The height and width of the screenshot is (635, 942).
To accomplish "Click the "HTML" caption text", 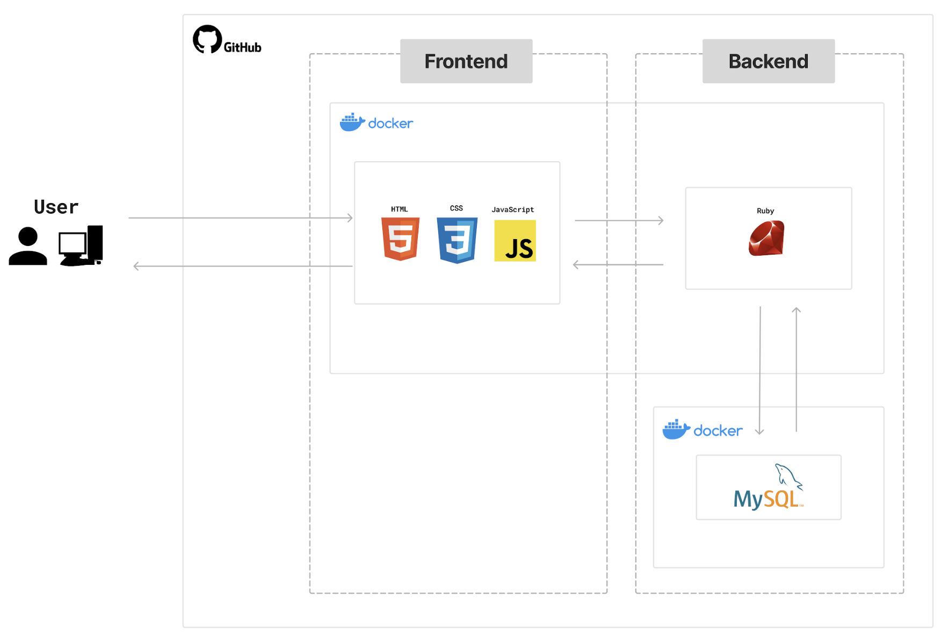I will click(x=400, y=209).
